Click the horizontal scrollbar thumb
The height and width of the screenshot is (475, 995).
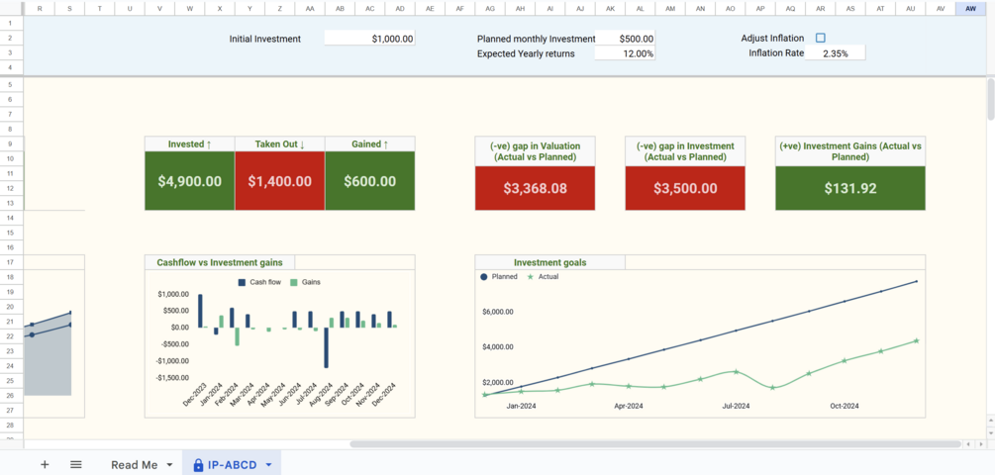(653, 444)
